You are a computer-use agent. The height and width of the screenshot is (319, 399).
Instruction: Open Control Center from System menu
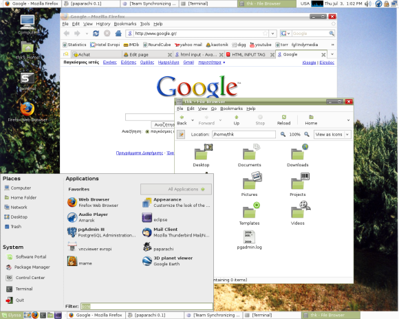point(25,278)
